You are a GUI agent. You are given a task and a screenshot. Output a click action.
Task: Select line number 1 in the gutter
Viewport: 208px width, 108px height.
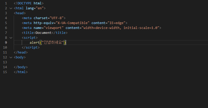pos(6,3)
